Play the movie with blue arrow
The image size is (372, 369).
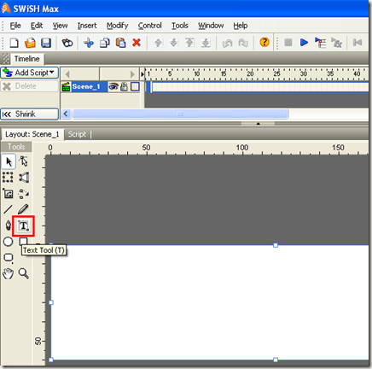(304, 43)
